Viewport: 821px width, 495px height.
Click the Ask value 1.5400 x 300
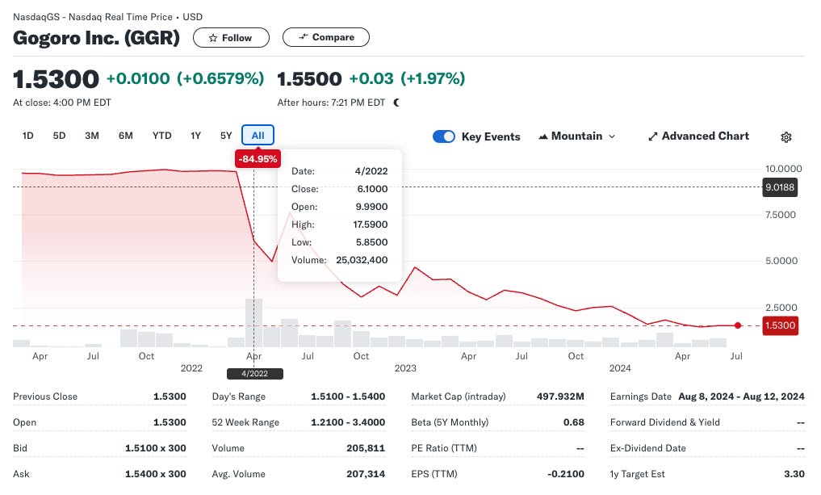click(x=156, y=473)
